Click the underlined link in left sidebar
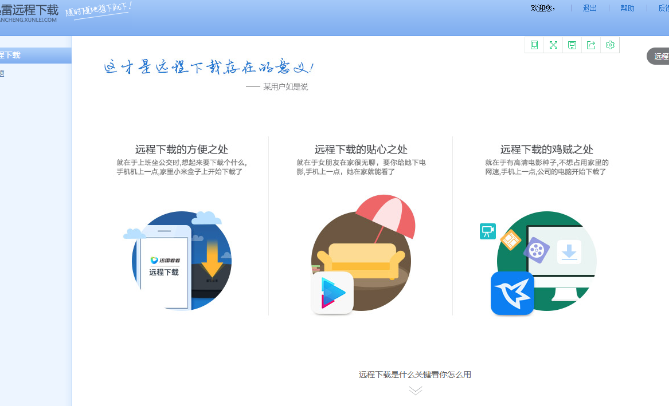This screenshot has width=669, height=406. pyautogui.click(x=2, y=73)
